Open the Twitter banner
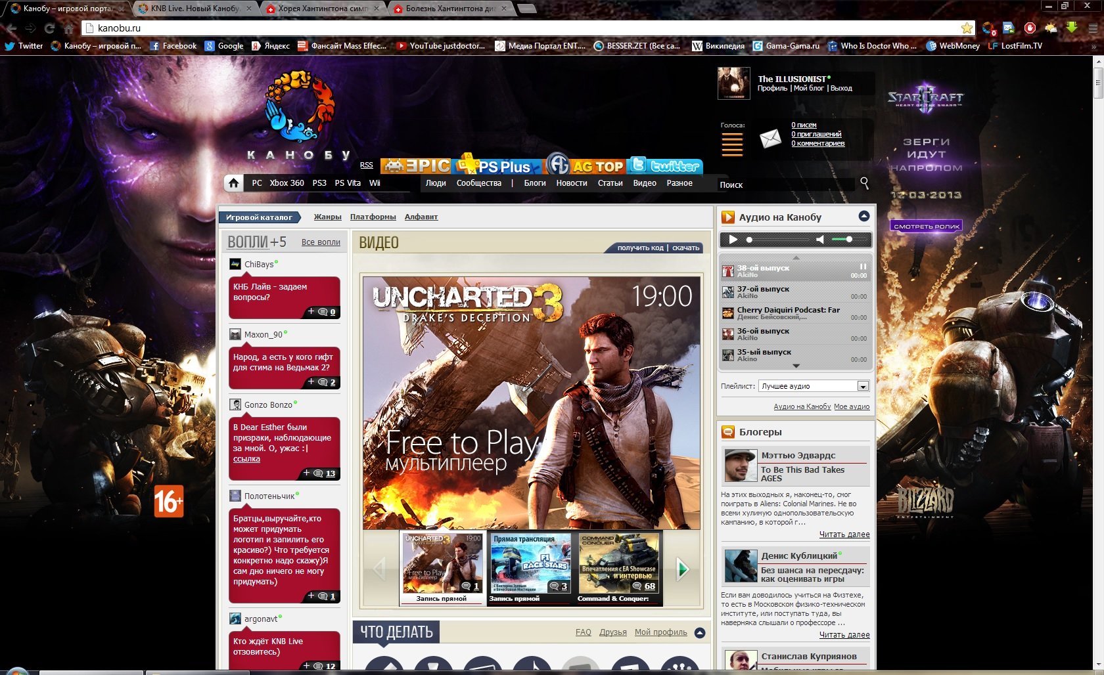Image resolution: width=1104 pixels, height=675 pixels. pyautogui.click(x=664, y=165)
